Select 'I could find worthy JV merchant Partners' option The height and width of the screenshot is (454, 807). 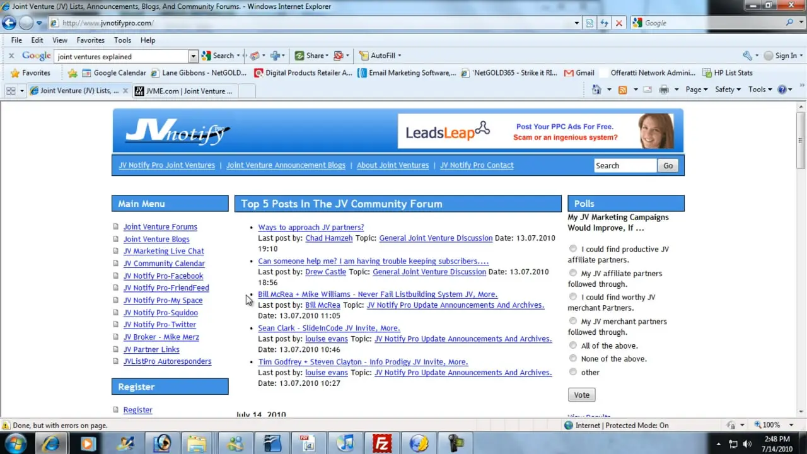pos(573,297)
